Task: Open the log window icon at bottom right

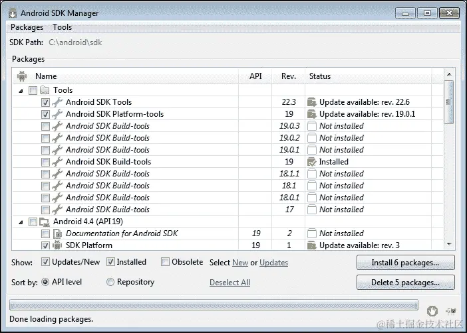Action: pyautogui.click(x=451, y=311)
